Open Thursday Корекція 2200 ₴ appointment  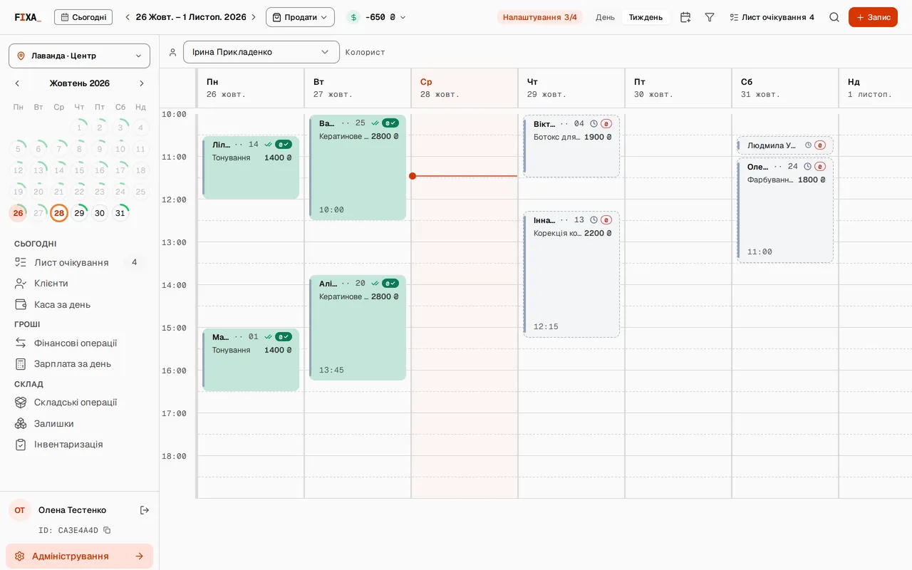[x=571, y=274]
